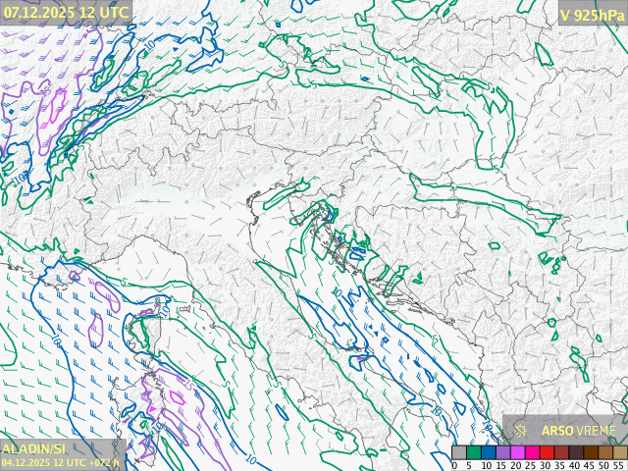Click the red 30 legend swatch

547,452
